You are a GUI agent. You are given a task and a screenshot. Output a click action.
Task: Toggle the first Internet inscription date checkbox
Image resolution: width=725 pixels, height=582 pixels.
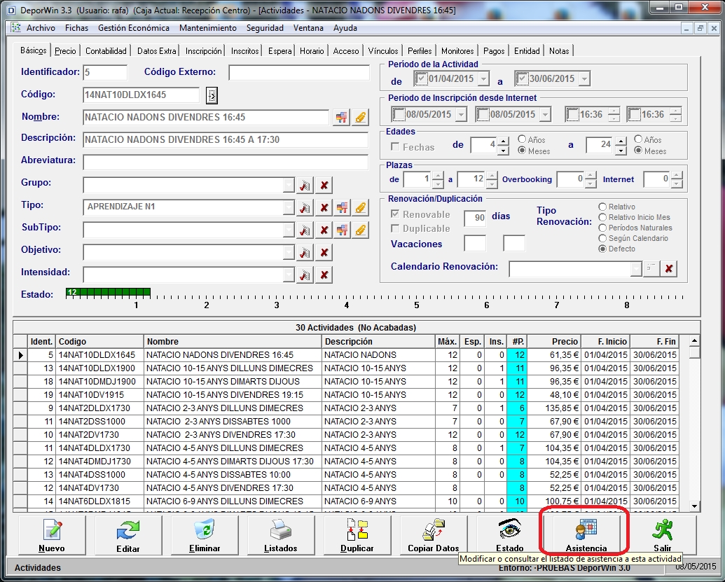(x=398, y=114)
